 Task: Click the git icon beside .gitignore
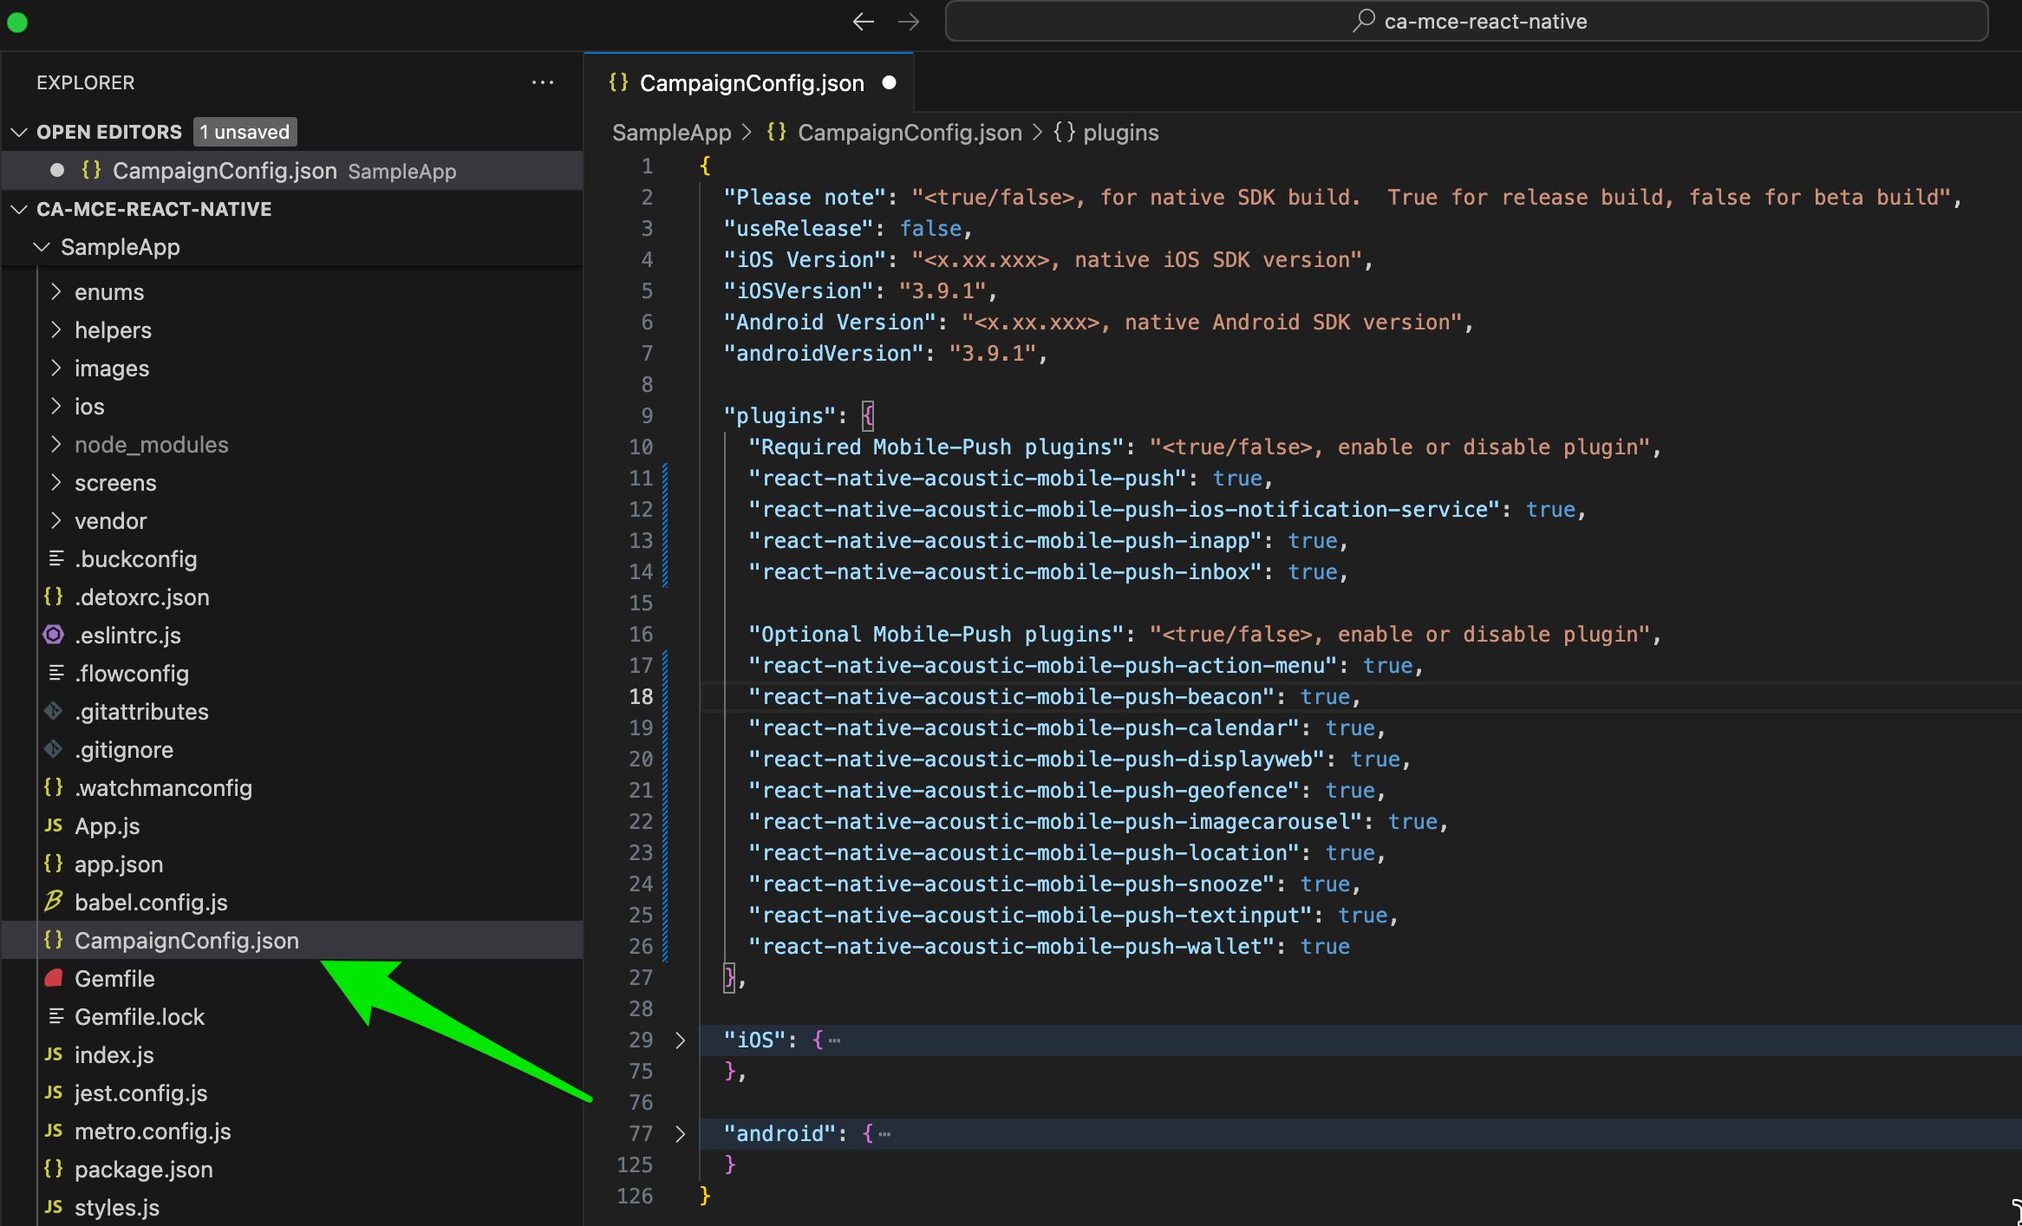point(54,749)
